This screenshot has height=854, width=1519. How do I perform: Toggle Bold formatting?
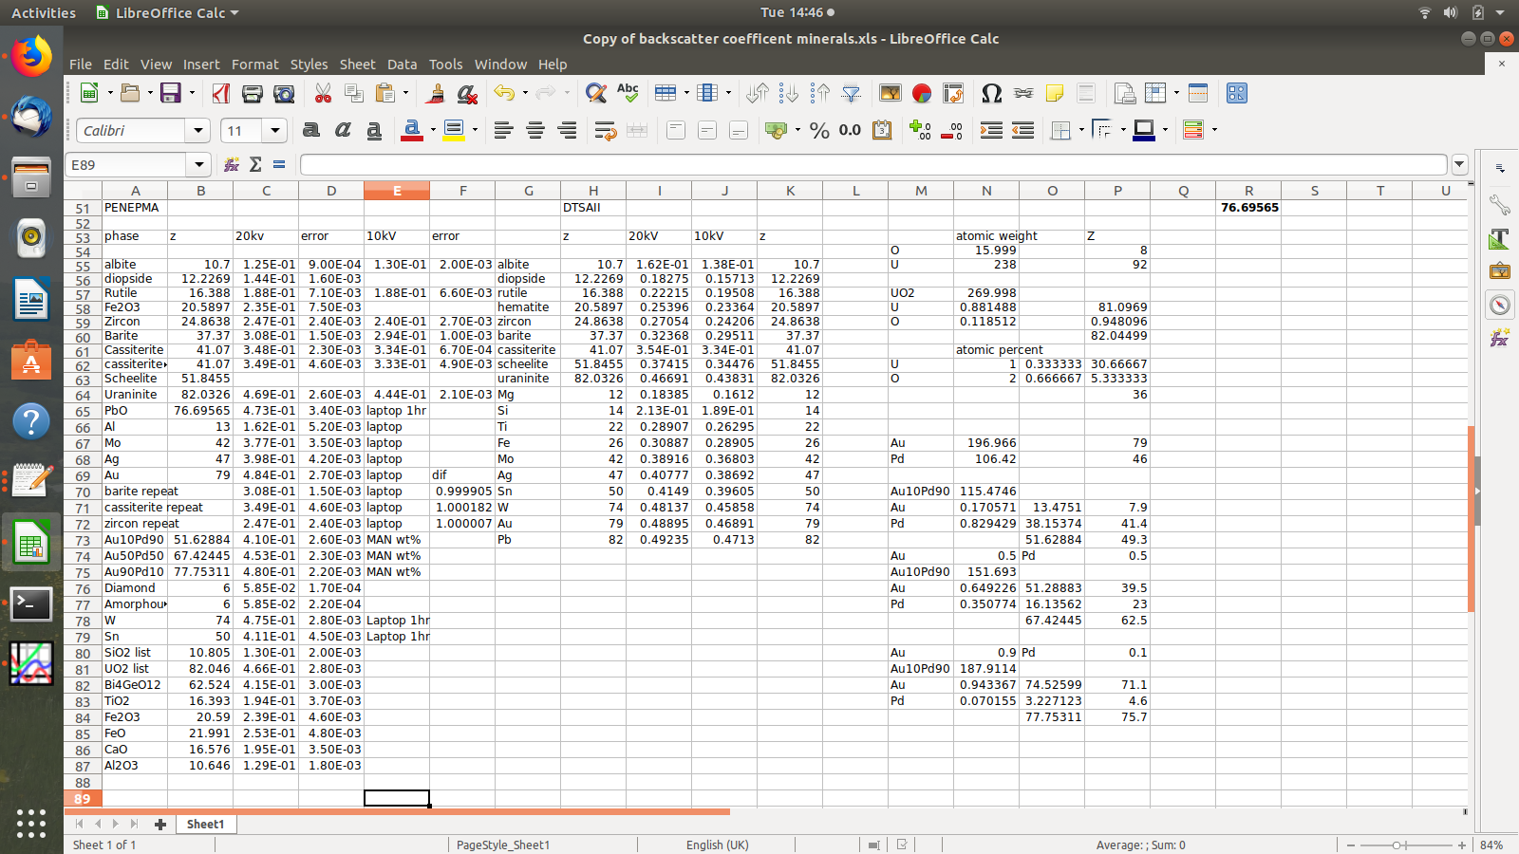(x=310, y=131)
